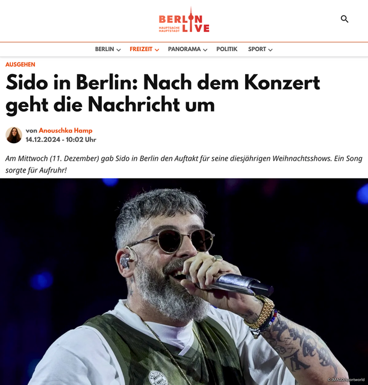Expand the chevron next to PANORAMA
Image resolution: width=368 pixels, height=385 pixels.
(x=205, y=50)
